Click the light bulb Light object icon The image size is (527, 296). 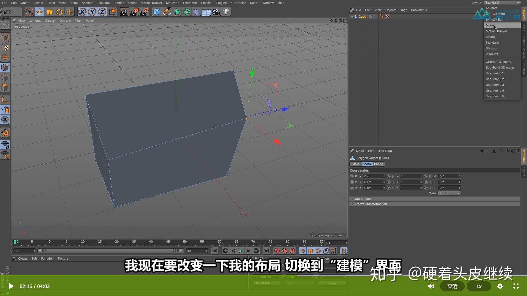click(x=226, y=12)
